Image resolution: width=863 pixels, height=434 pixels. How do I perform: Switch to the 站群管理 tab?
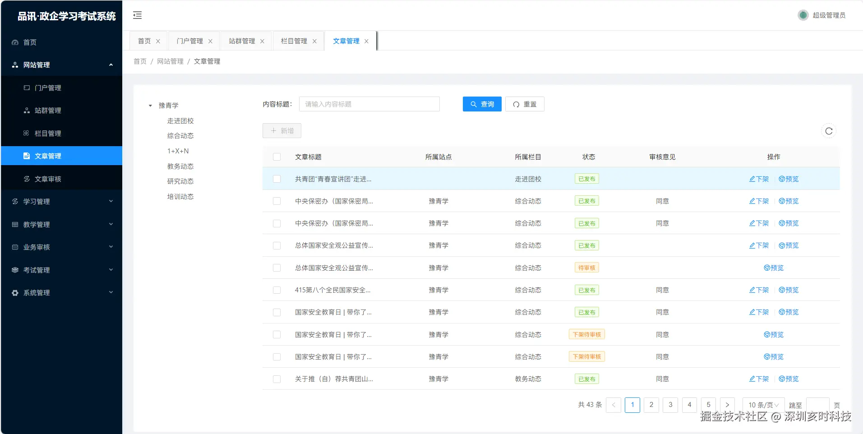pyautogui.click(x=242, y=41)
